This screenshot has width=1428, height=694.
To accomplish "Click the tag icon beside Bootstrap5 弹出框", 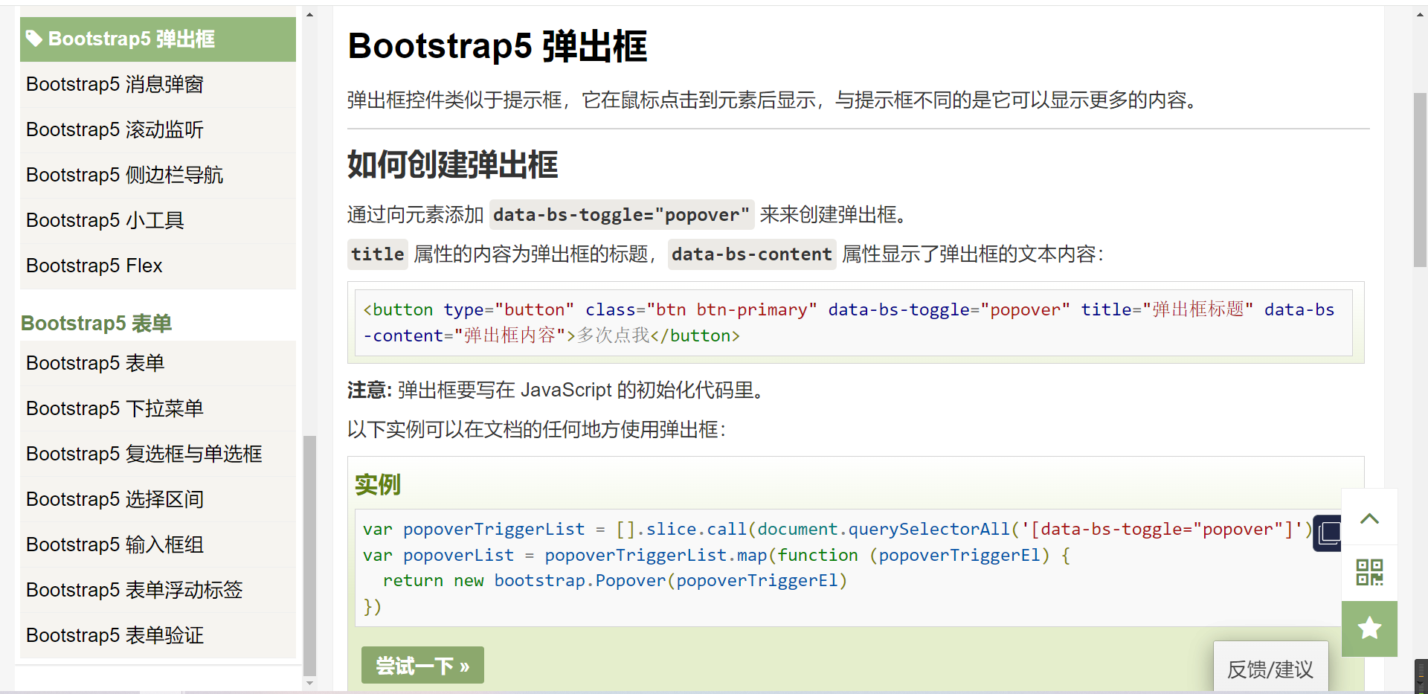I will (x=33, y=39).
